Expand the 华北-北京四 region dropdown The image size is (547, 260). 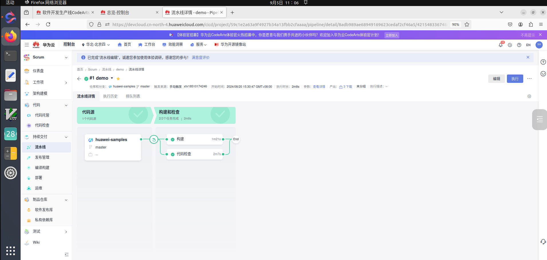tap(96, 44)
